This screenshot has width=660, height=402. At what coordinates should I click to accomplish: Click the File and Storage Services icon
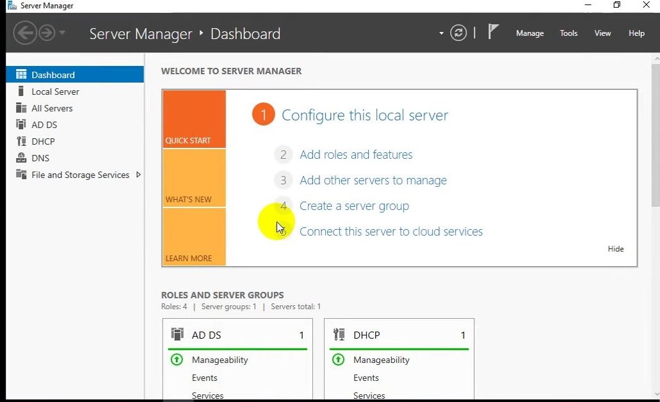20,174
